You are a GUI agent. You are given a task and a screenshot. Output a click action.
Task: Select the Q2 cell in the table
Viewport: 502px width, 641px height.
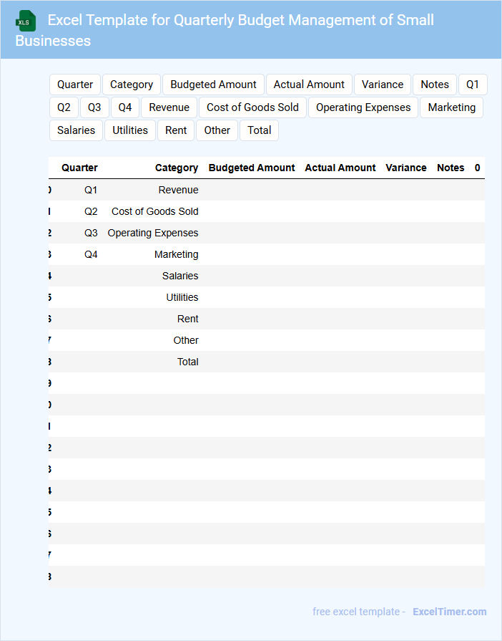point(91,211)
